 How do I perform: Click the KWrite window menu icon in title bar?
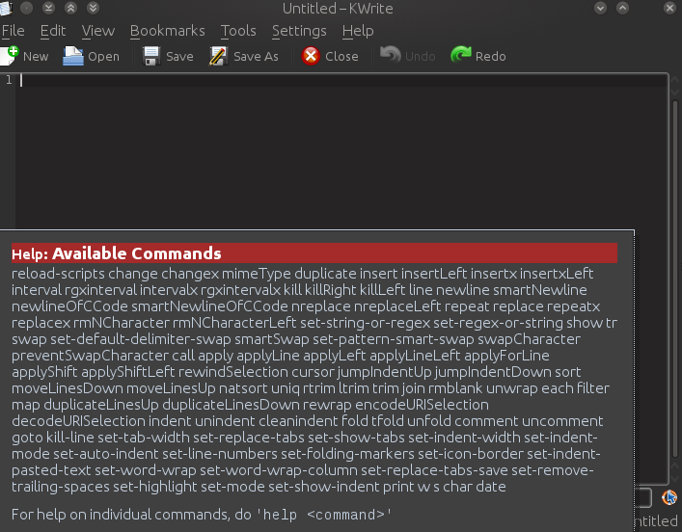(5, 8)
